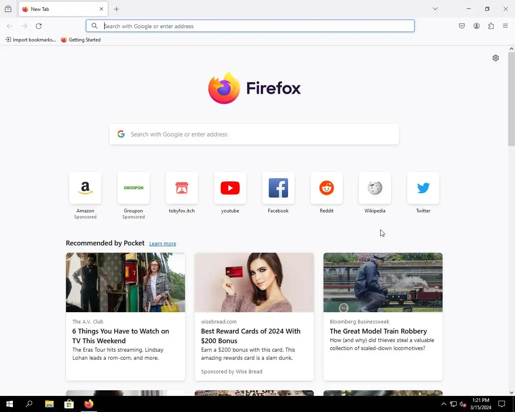
Task: Open Windows taskbar search
Action: (x=29, y=404)
